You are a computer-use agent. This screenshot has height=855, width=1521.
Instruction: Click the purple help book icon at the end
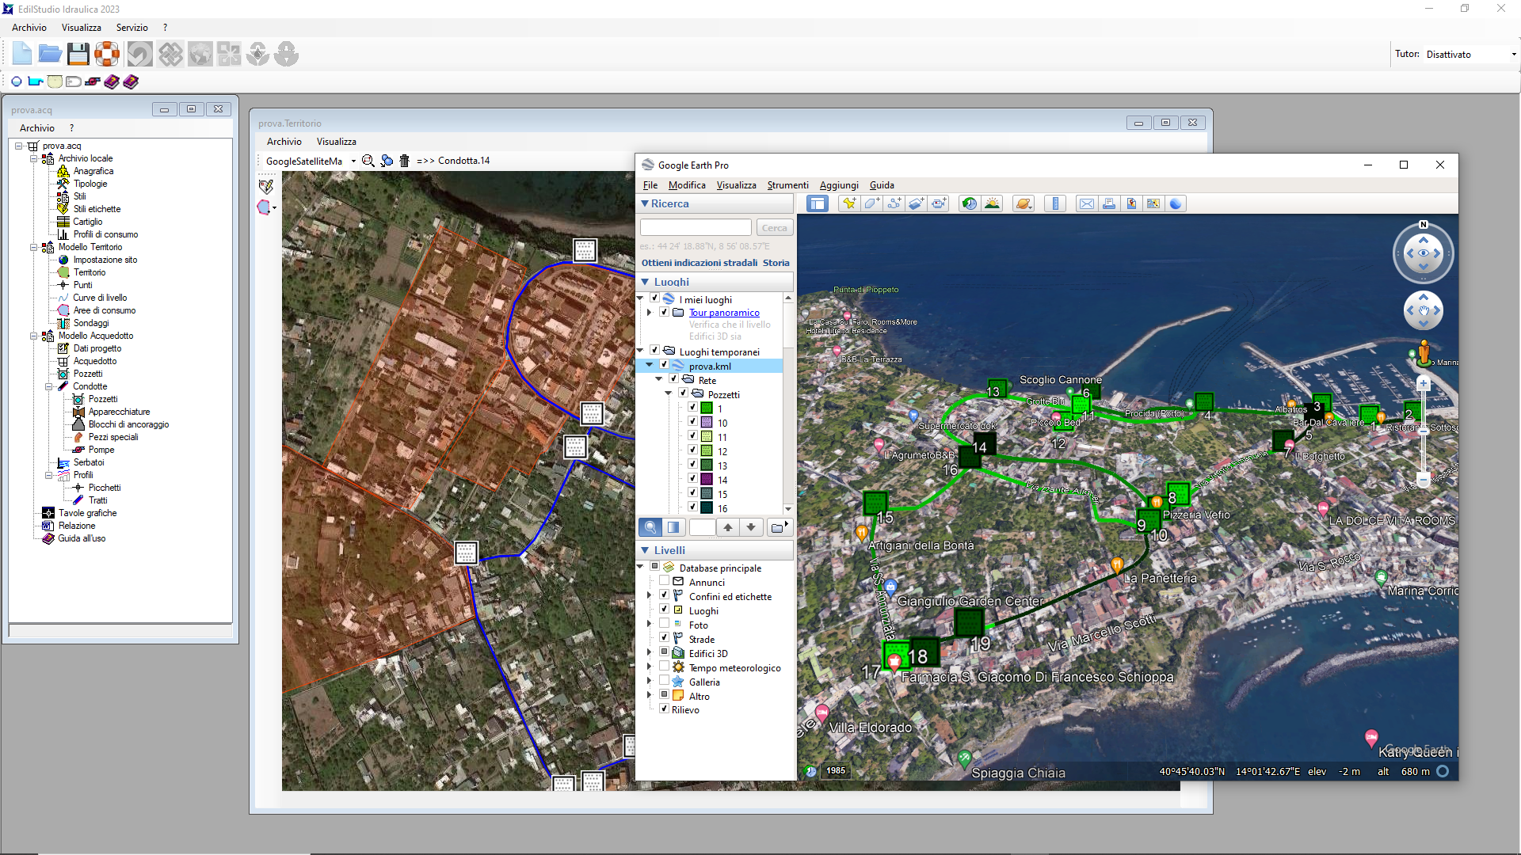click(x=131, y=82)
